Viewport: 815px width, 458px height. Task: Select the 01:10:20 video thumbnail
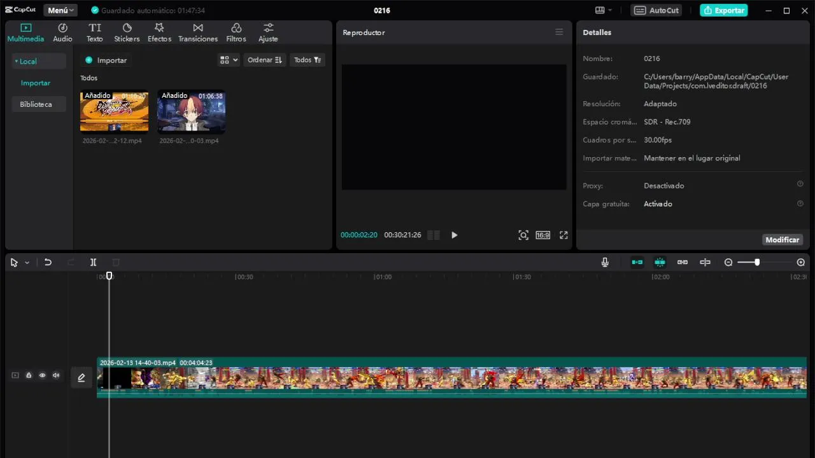click(114, 111)
